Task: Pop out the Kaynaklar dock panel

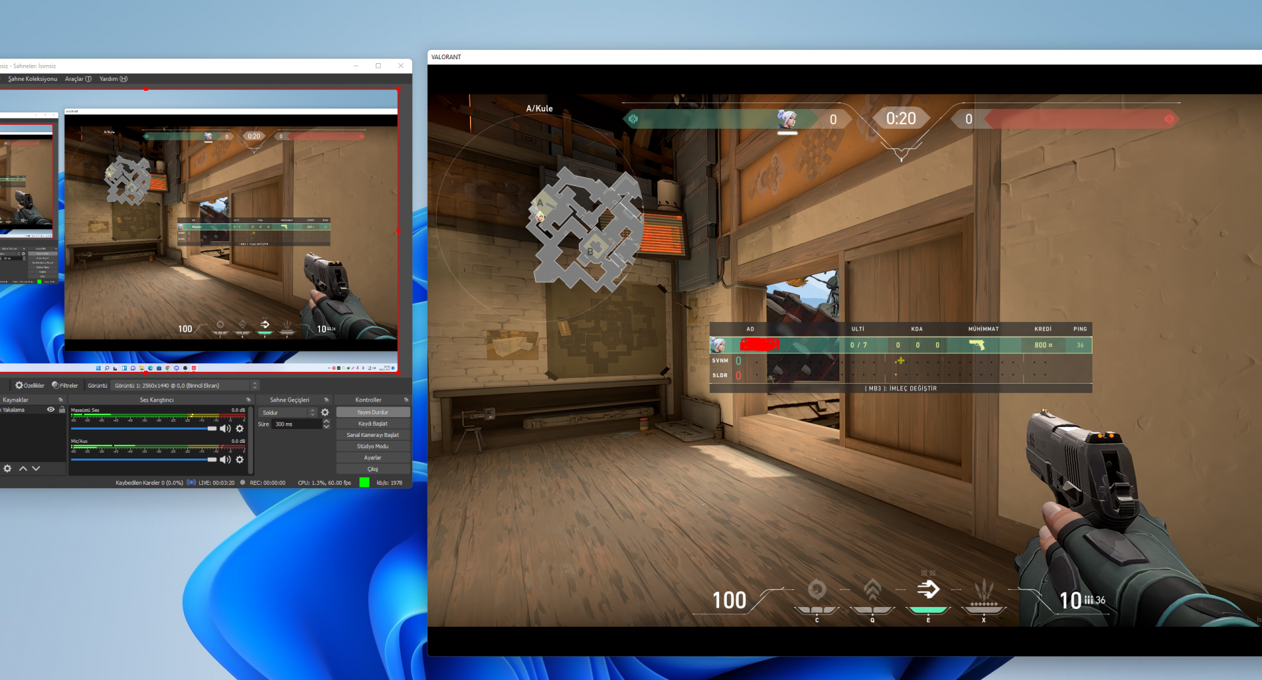Action: click(x=60, y=399)
